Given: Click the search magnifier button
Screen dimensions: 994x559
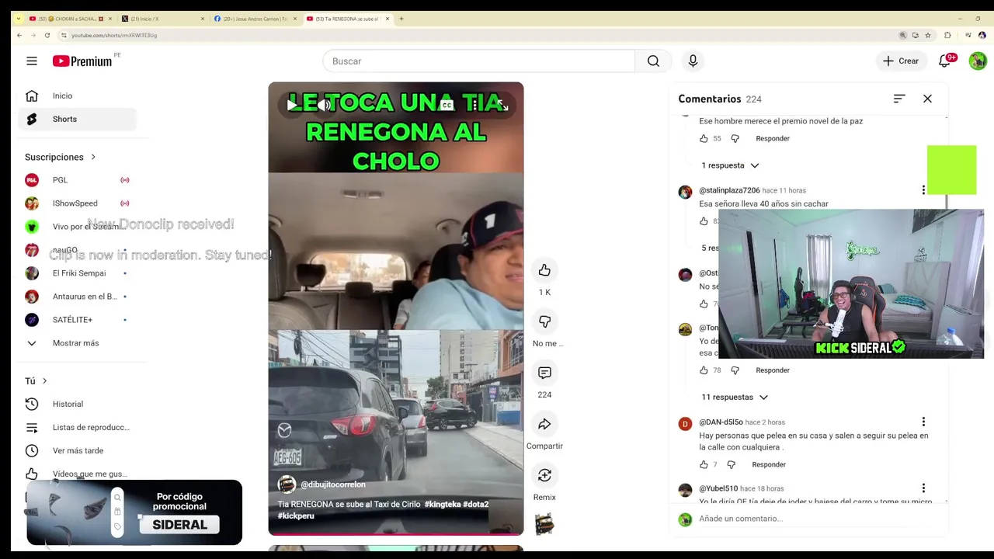Looking at the screenshot, I should pos(653,61).
